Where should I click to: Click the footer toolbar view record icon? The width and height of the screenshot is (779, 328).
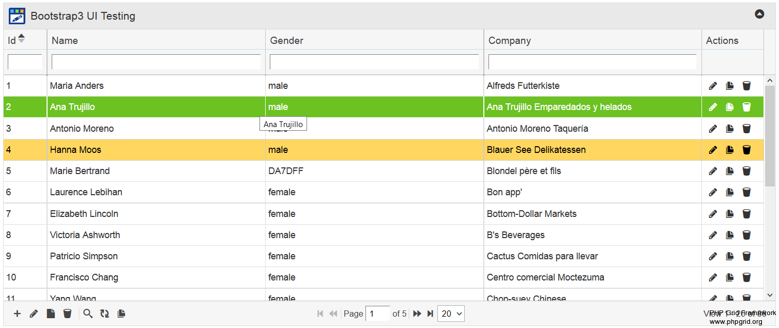click(x=51, y=314)
